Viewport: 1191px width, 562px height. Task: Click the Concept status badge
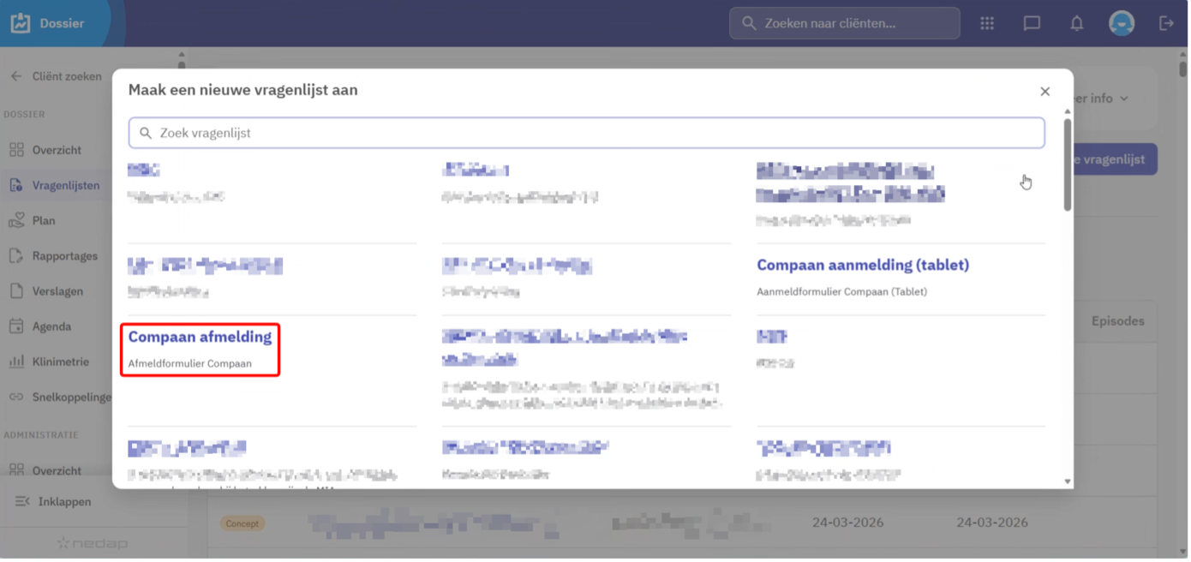tap(242, 523)
